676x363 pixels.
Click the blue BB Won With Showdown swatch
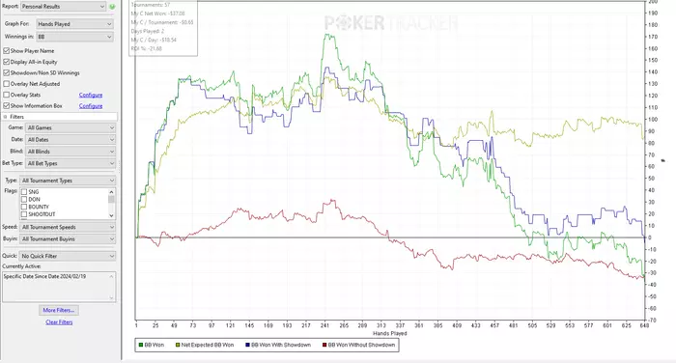[247, 345]
